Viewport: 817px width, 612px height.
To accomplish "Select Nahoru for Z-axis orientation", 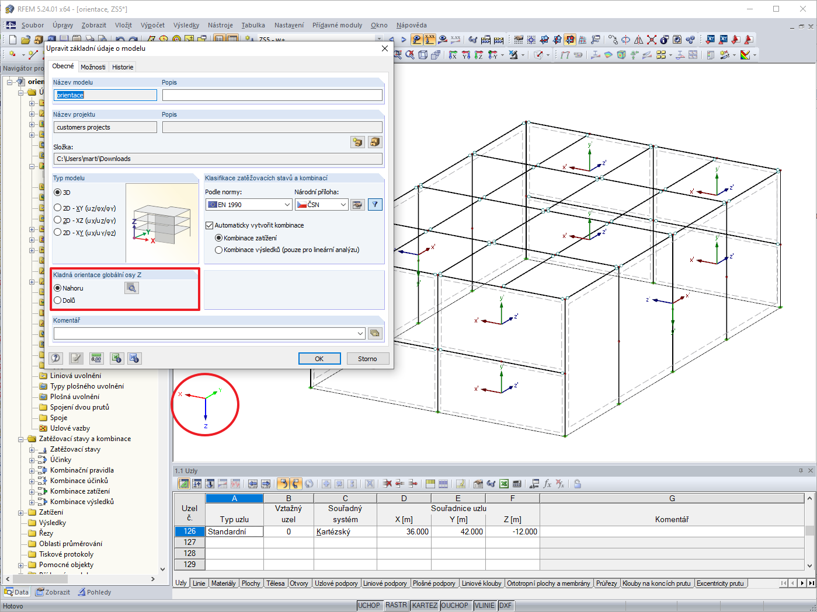I will pos(57,288).
